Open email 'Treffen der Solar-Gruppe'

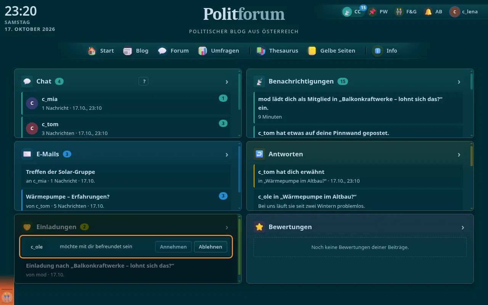pyautogui.click(x=126, y=176)
